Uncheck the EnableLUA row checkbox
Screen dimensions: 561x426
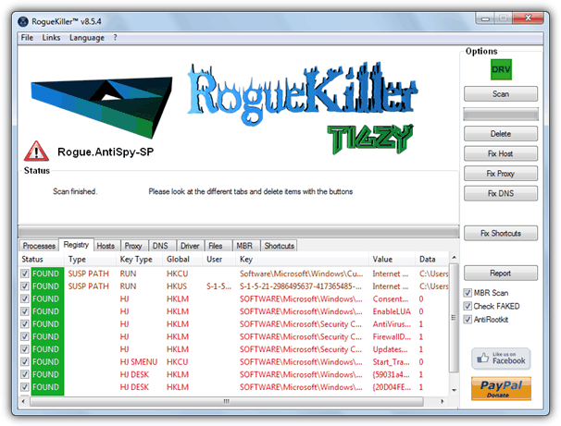(x=25, y=311)
